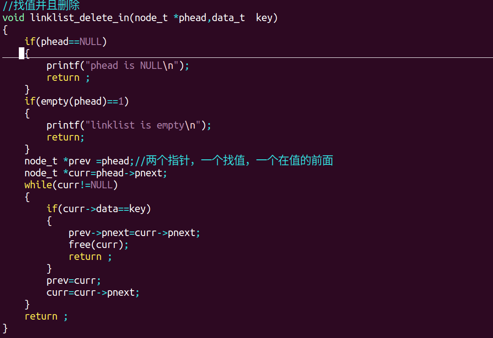Click the 'linklist is empty' printf string
The height and width of the screenshot is (338, 493).
click(144, 125)
